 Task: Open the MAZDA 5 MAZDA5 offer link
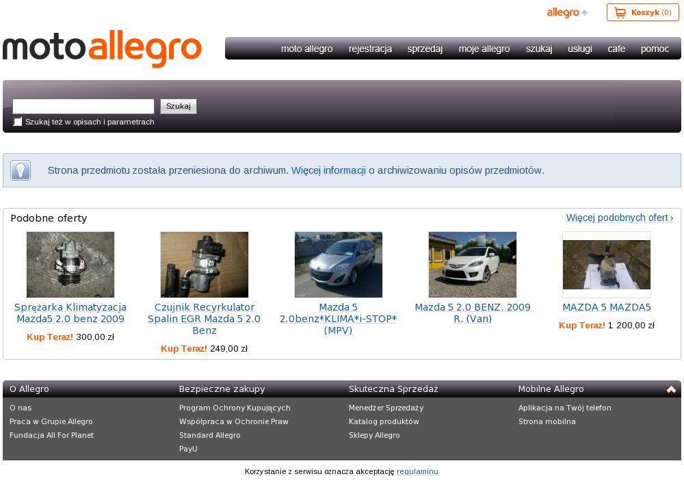pyautogui.click(x=607, y=308)
